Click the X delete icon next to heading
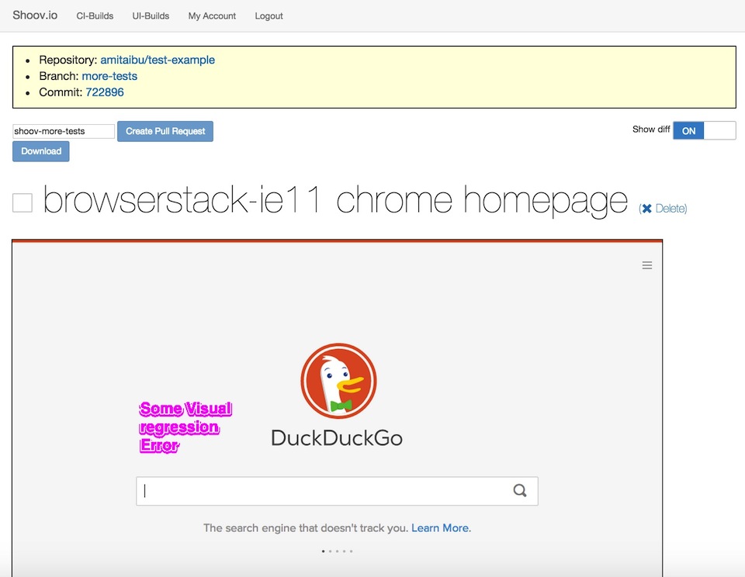 click(x=646, y=209)
